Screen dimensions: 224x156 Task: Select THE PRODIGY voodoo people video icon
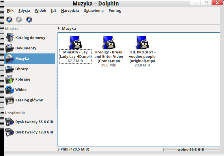click(142, 42)
